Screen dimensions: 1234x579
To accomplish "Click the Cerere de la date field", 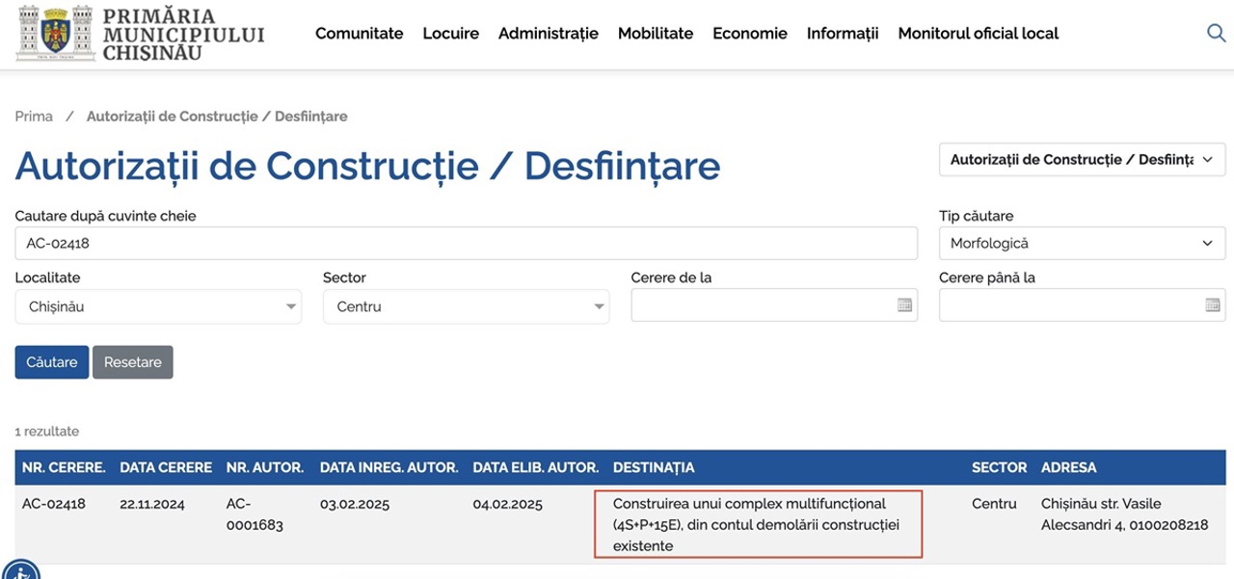I will 774,305.
